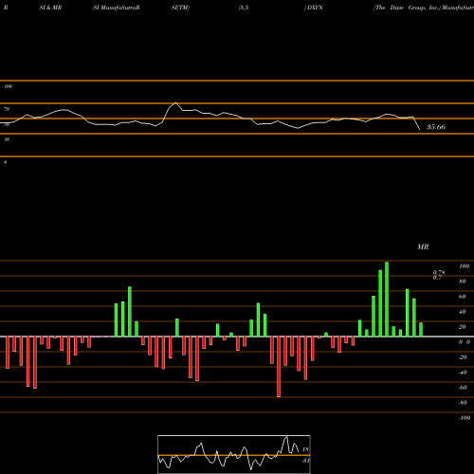
Task: Click the -31 value in mini chart
Action: point(305,461)
